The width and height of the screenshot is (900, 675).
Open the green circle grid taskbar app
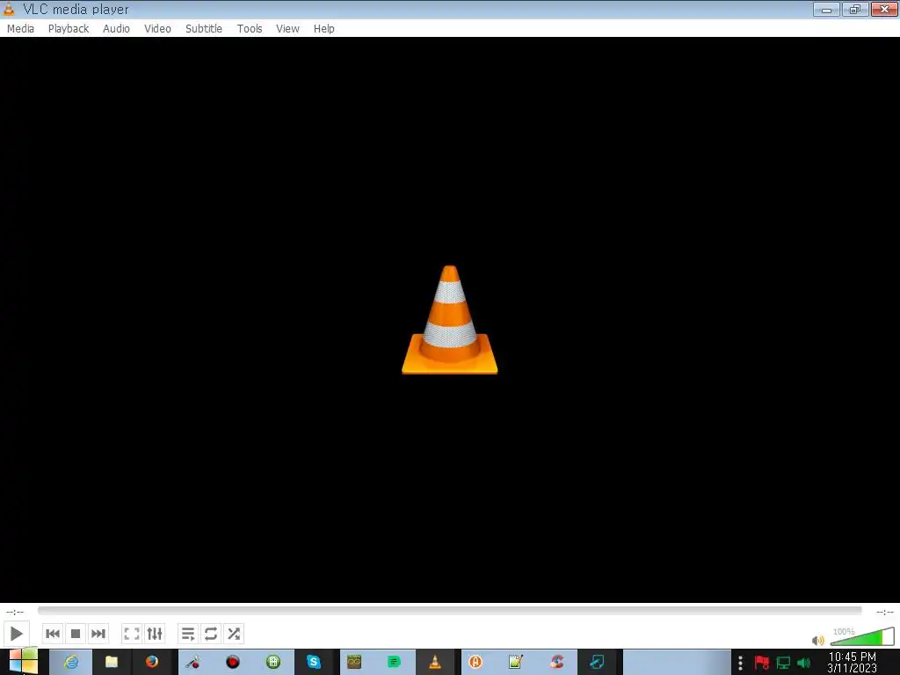pyautogui.click(x=273, y=662)
